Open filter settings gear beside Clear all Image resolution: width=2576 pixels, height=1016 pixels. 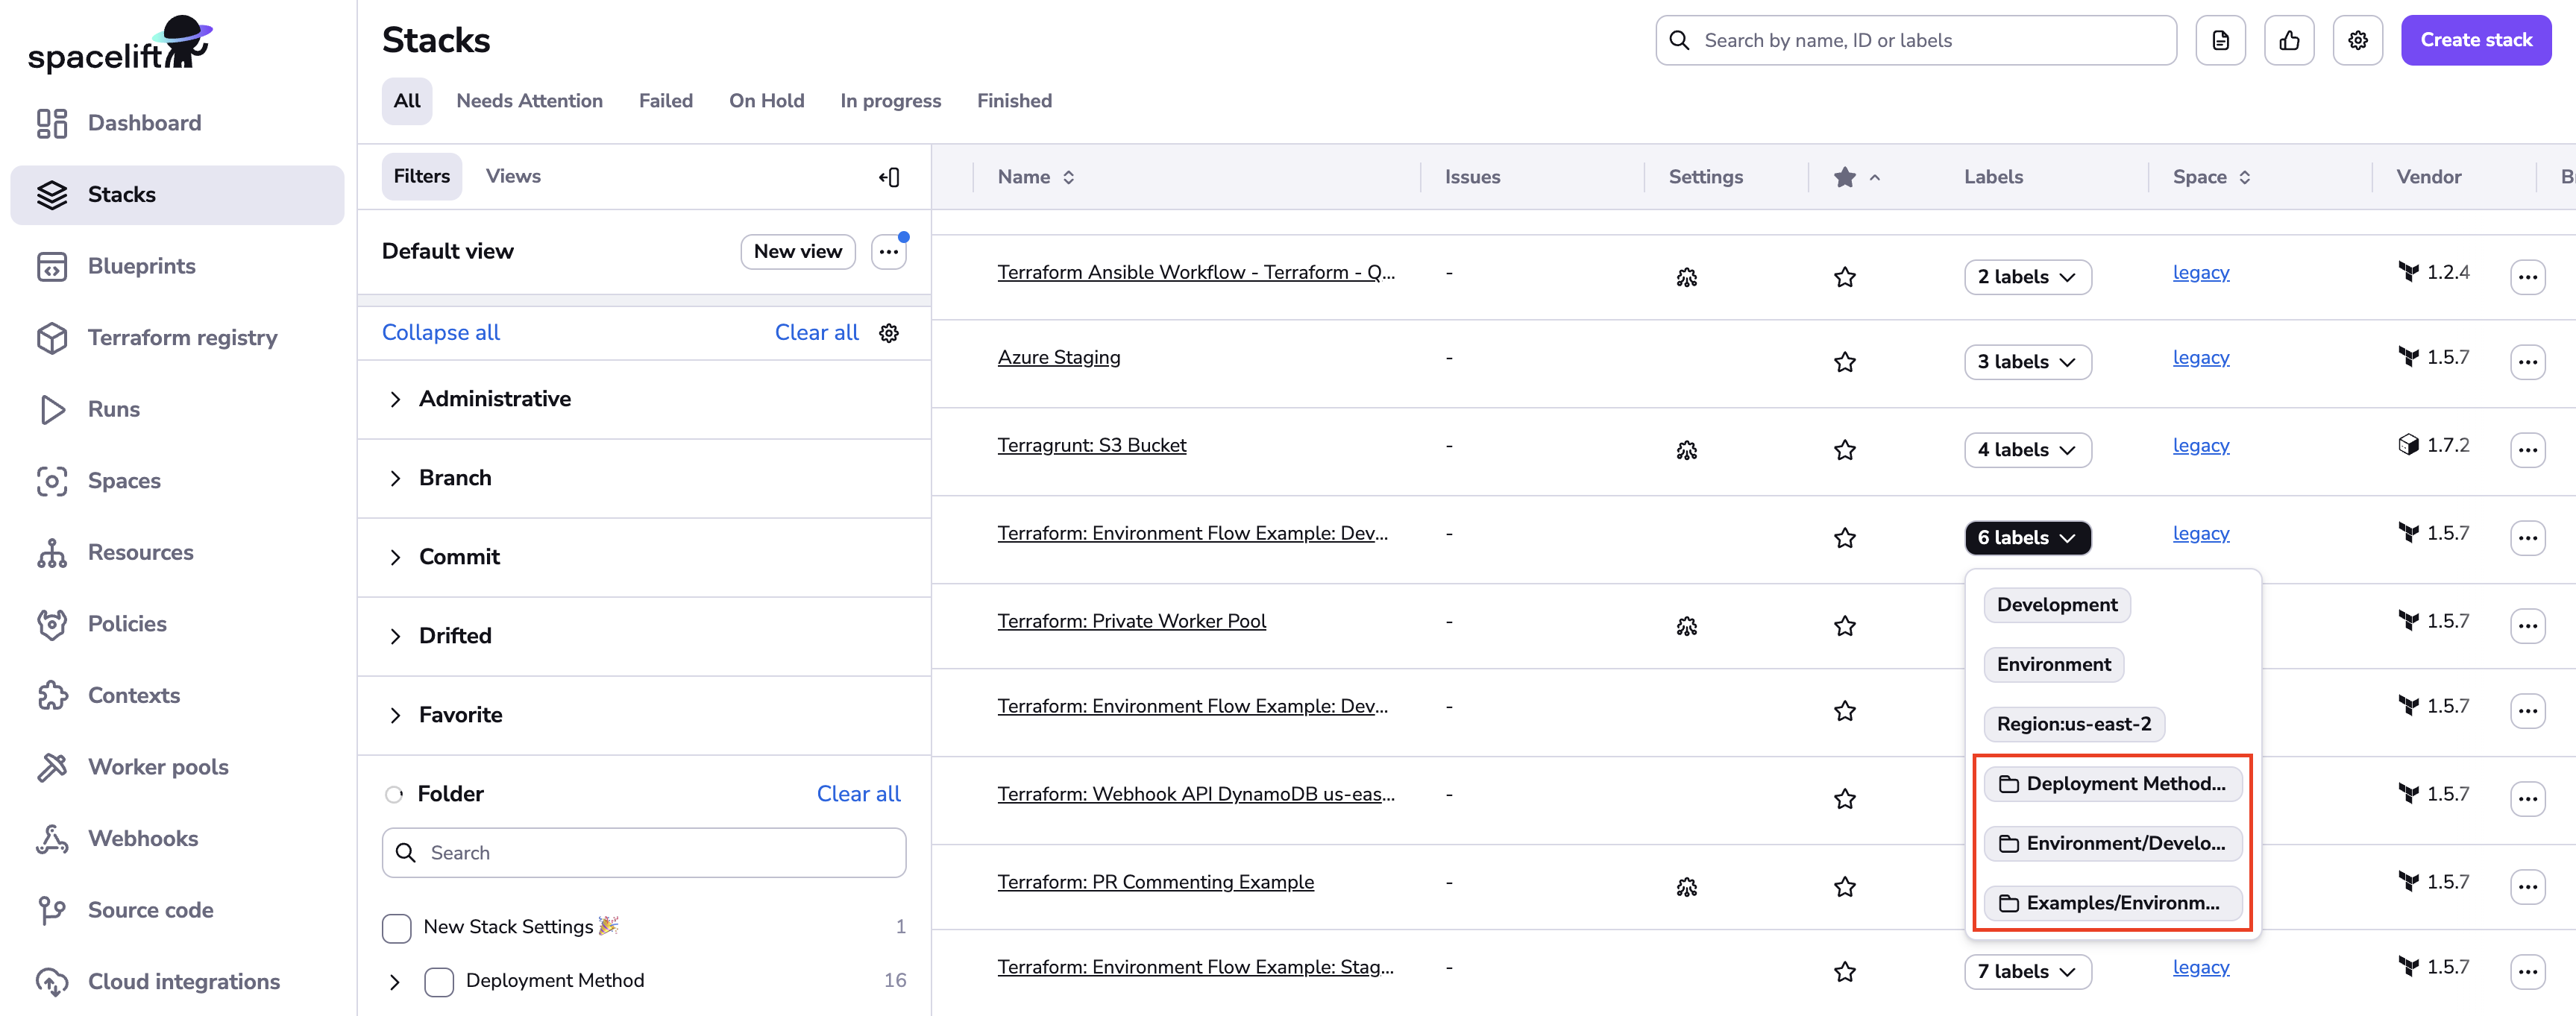889,332
